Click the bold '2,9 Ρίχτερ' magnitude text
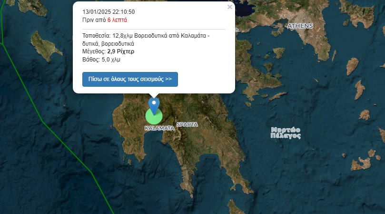Viewport: 385px width, 214px height. click(x=121, y=51)
